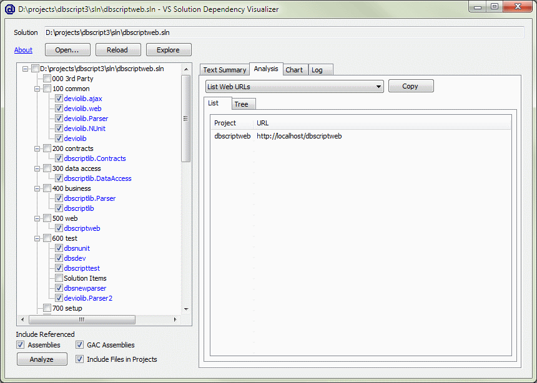This screenshot has width=537, height=383.
Task: Toggle the GAC Assemblies checkbox
Action: 80,345
